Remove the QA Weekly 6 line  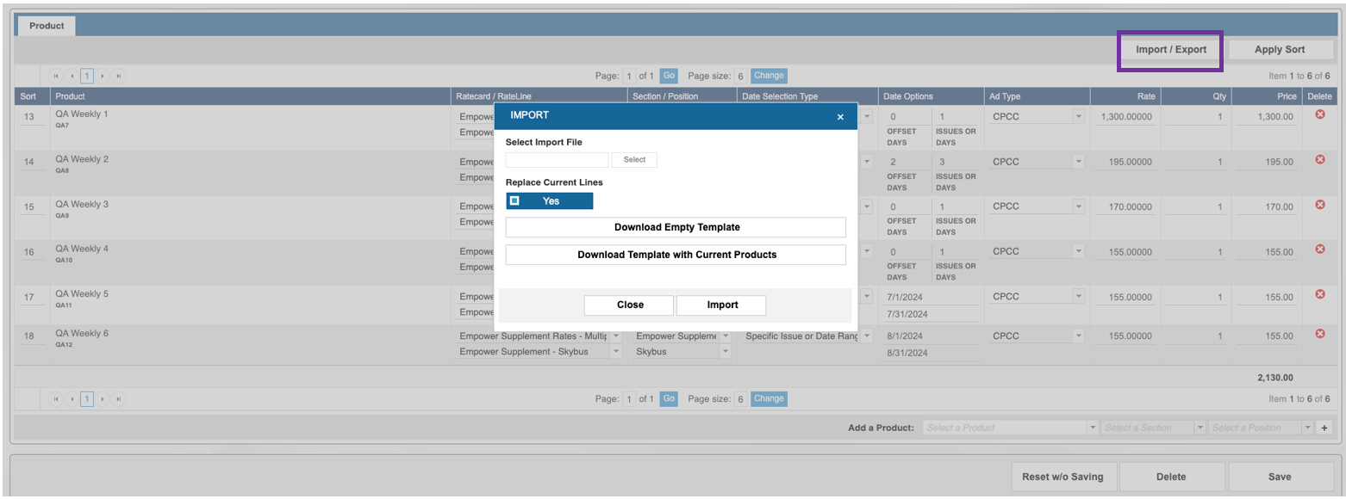click(x=1319, y=334)
